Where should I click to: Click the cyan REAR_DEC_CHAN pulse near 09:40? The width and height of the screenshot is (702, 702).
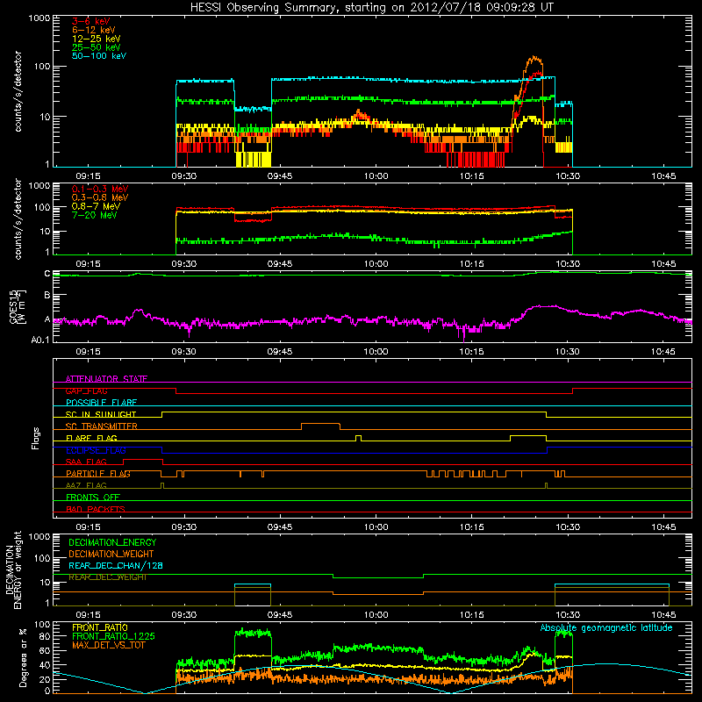coord(253,584)
